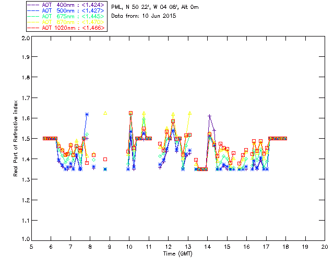The image size is (334, 267).
Task: Click the 'Real Part of Refractive index' label
Action: click(x=15, y=138)
